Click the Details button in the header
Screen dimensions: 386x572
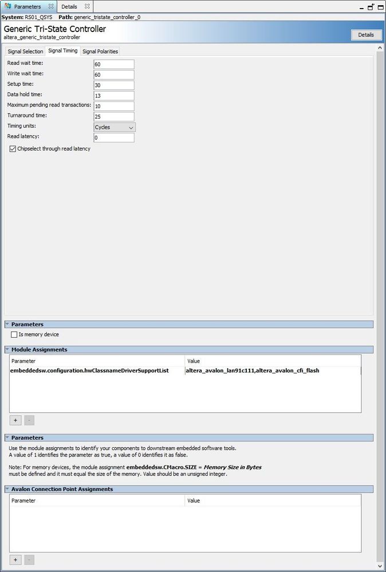point(366,35)
